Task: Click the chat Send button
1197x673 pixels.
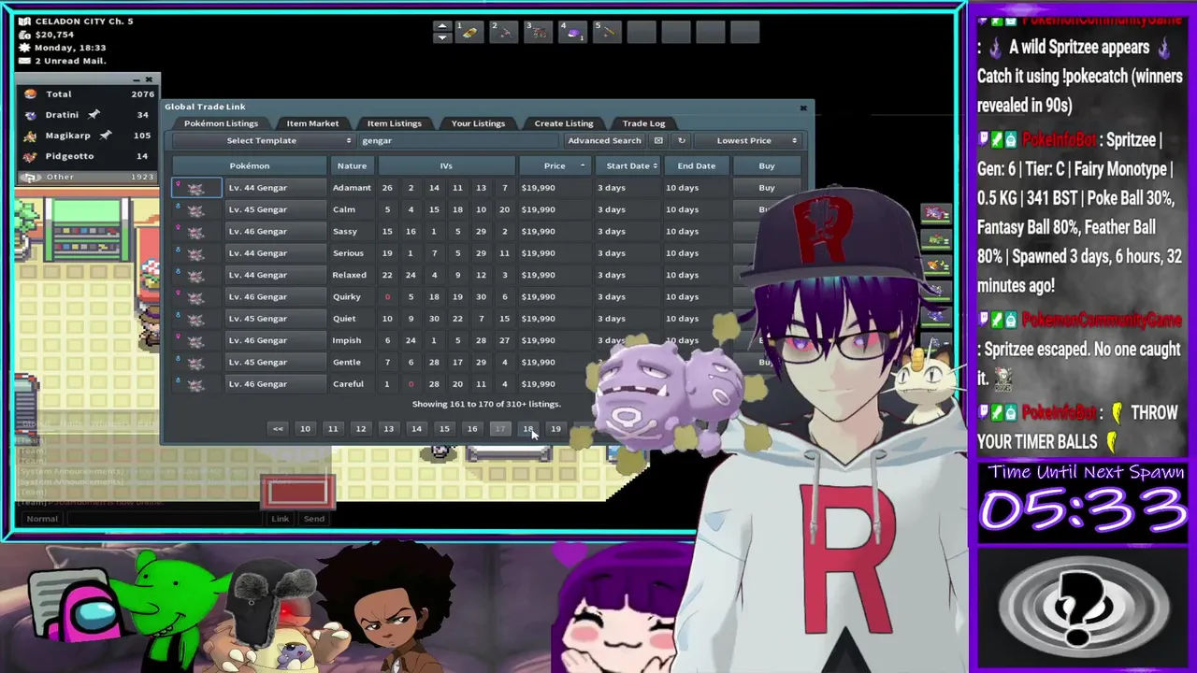Action: (314, 519)
